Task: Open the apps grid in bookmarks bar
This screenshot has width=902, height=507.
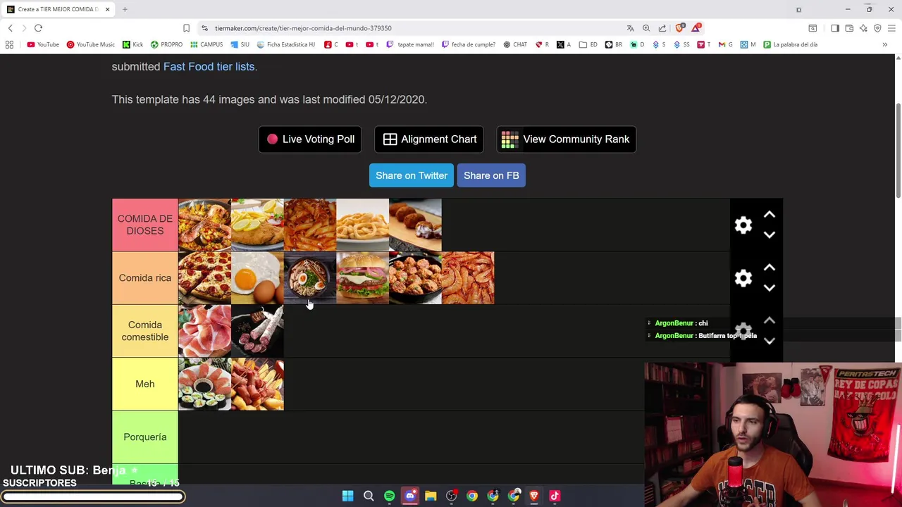Action: (9, 44)
